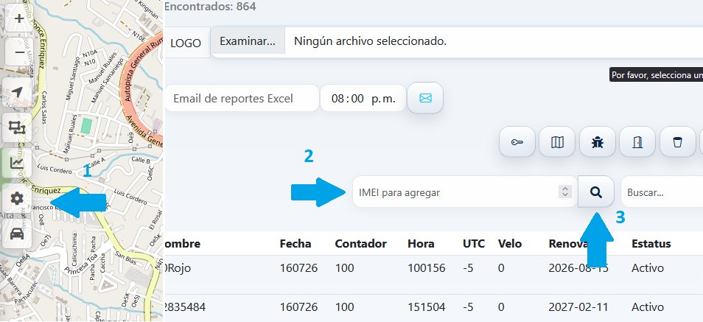
Task: Click the name cell '2835484'
Action: pos(185,307)
